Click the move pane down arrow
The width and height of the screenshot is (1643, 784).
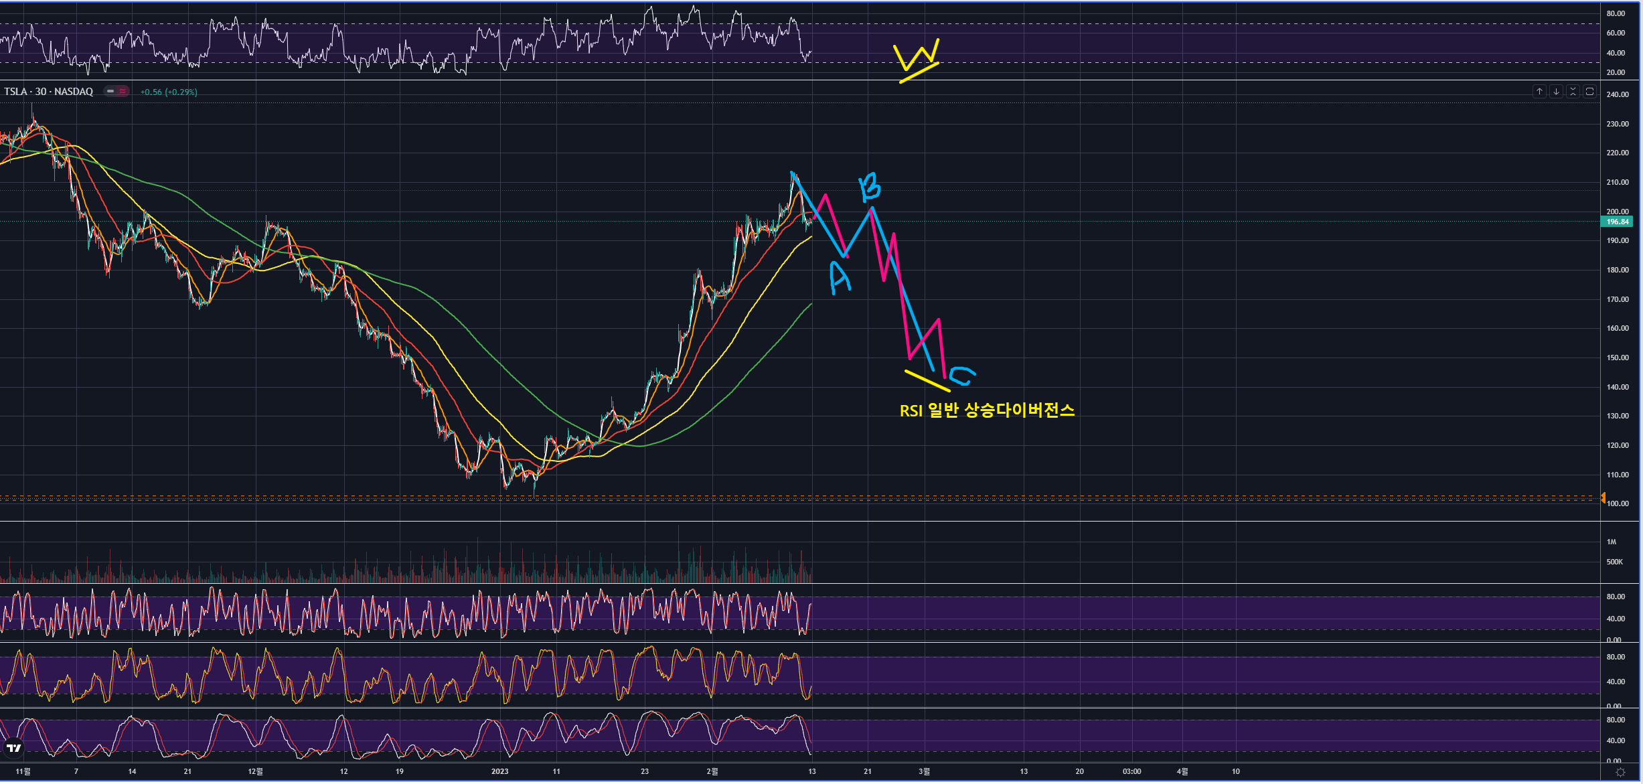1556,92
